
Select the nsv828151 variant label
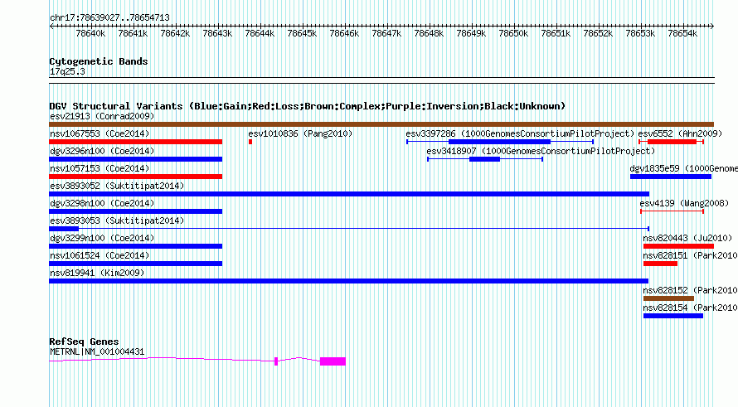click(x=690, y=256)
